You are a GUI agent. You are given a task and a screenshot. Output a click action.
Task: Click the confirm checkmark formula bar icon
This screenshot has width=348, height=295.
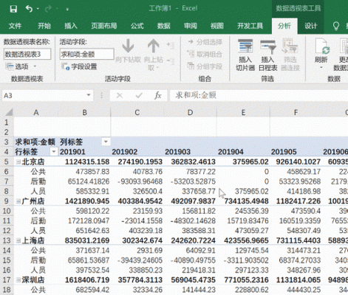tap(139, 95)
